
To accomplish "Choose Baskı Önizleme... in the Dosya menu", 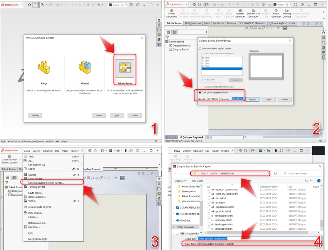I will [53, 197].
